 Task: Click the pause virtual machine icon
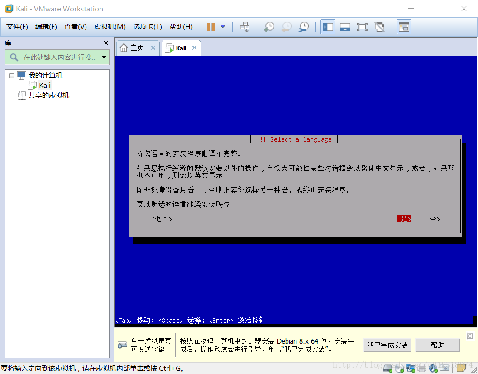coord(210,27)
